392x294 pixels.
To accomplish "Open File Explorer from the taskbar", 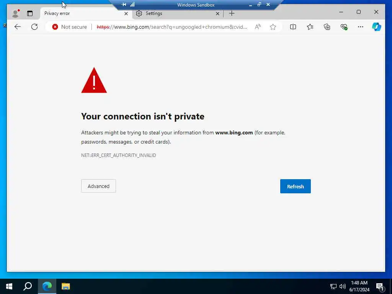I will [x=66, y=286].
